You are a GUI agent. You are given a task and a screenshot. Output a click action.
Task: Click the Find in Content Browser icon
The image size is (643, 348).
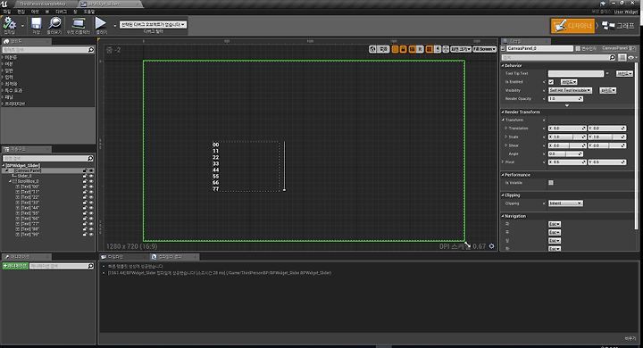tap(54, 24)
